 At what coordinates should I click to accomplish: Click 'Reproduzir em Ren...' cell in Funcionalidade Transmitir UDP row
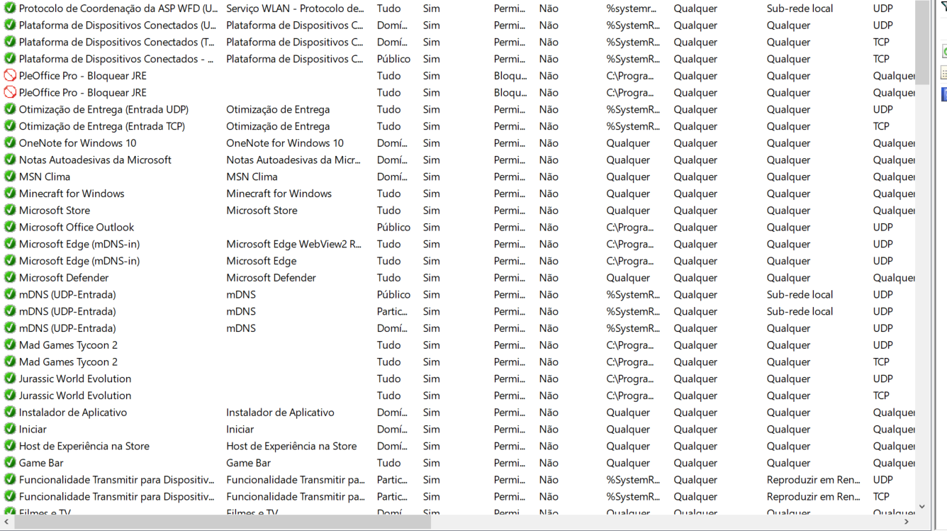(x=813, y=480)
